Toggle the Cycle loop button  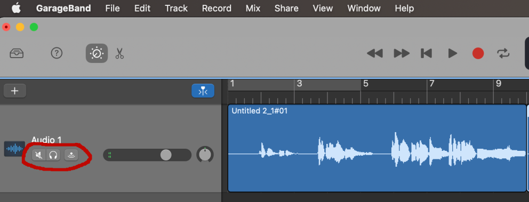503,53
